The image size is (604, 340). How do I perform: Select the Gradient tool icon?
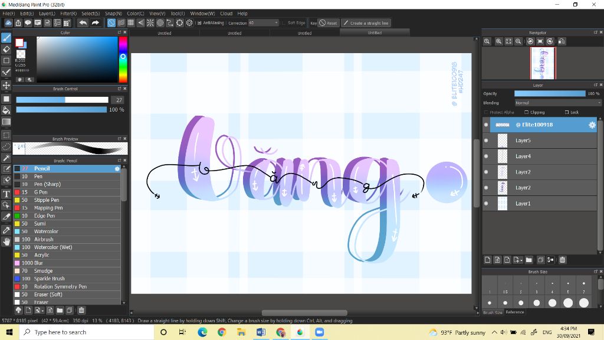coord(6,122)
